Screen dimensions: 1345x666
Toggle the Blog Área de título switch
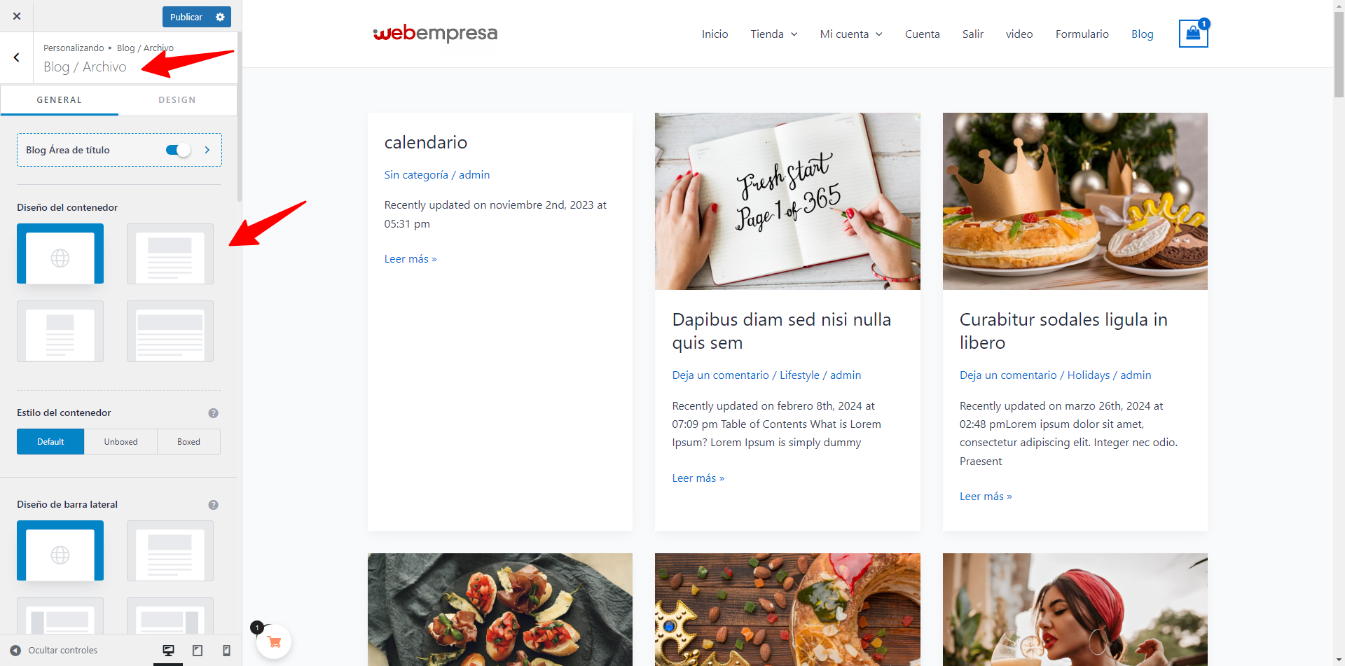tap(178, 150)
